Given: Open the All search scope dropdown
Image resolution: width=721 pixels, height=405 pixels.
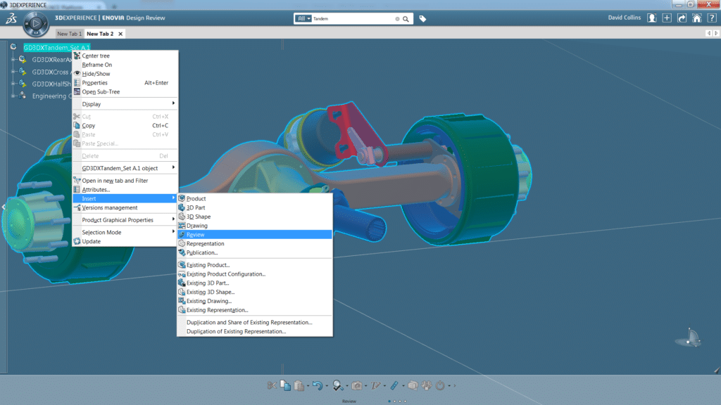Looking at the screenshot, I should pyautogui.click(x=305, y=19).
